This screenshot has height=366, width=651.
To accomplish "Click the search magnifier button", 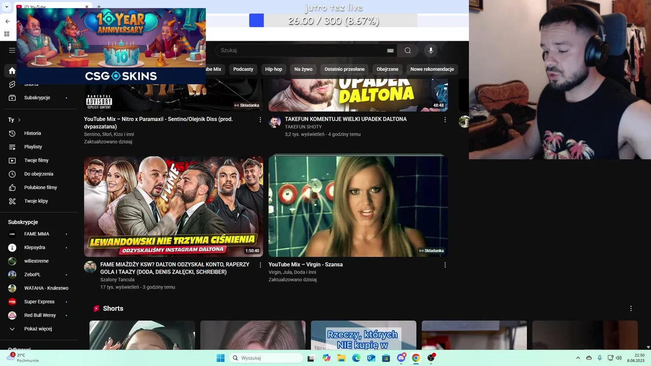I will pos(407,50).
